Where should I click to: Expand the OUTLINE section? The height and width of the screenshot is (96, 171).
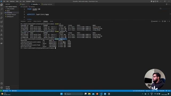point(7,87)
